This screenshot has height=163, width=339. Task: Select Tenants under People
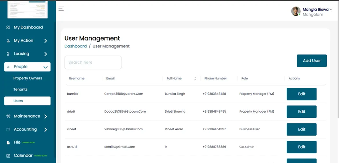(20, 89)
